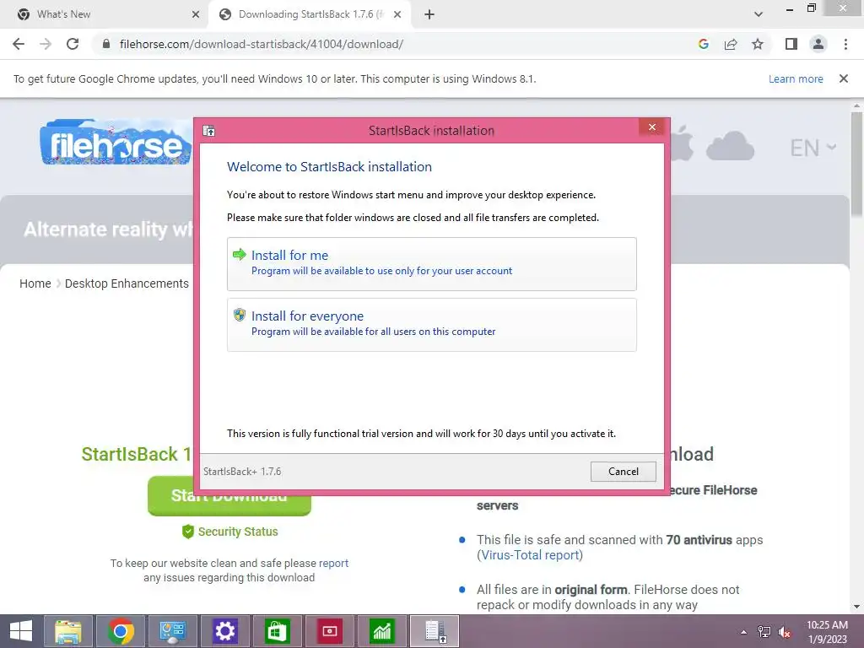Image resolution: width=864 pixels, height=648 pixels.
Task: Close the What's New tab
Action: point(196,14)
